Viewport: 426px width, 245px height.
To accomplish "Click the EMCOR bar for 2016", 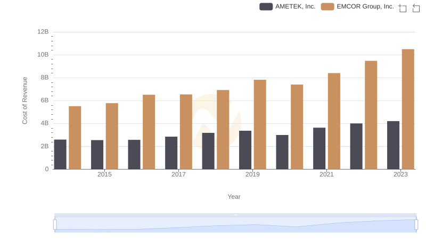I will [149, 132].
